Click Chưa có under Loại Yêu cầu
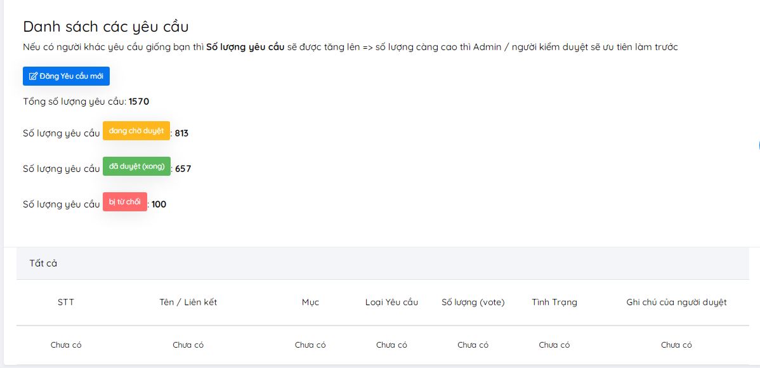Image resolution: width=760 pixels, height=368 pixels. tap(391, 345)
